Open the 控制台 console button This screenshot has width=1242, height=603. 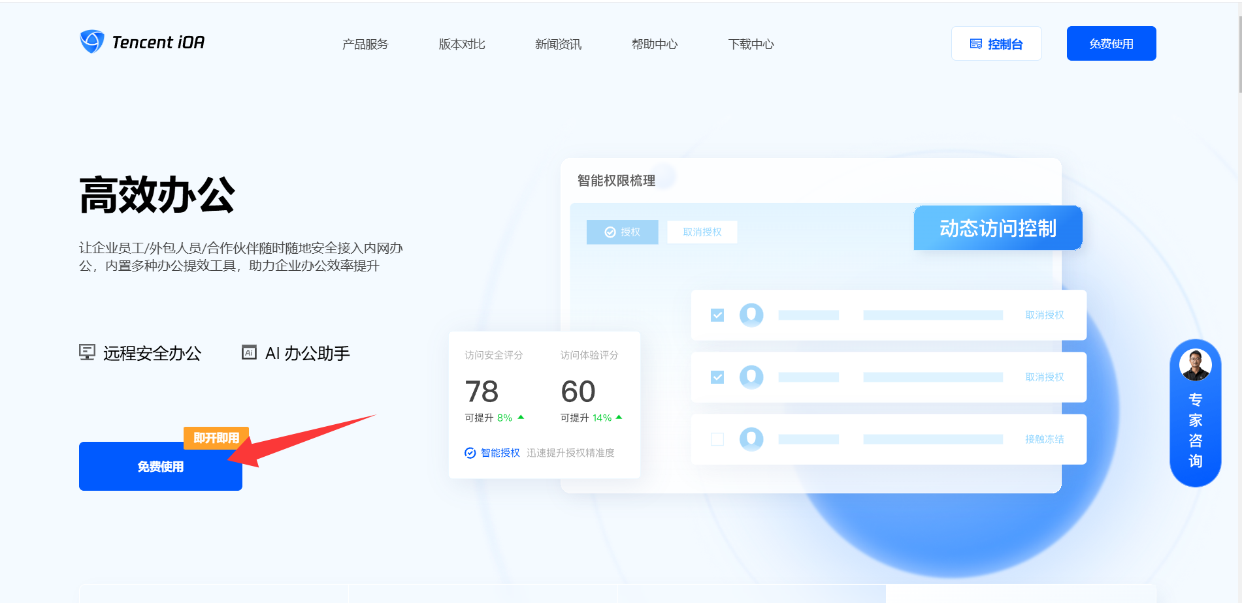(x=996, y=44)
